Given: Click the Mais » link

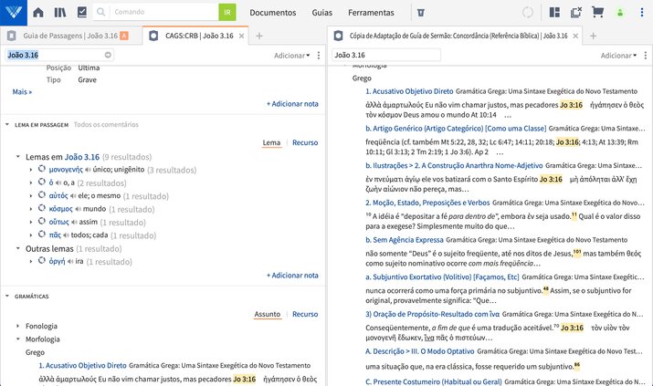Looking at the screenshot, I should [22, 92].
